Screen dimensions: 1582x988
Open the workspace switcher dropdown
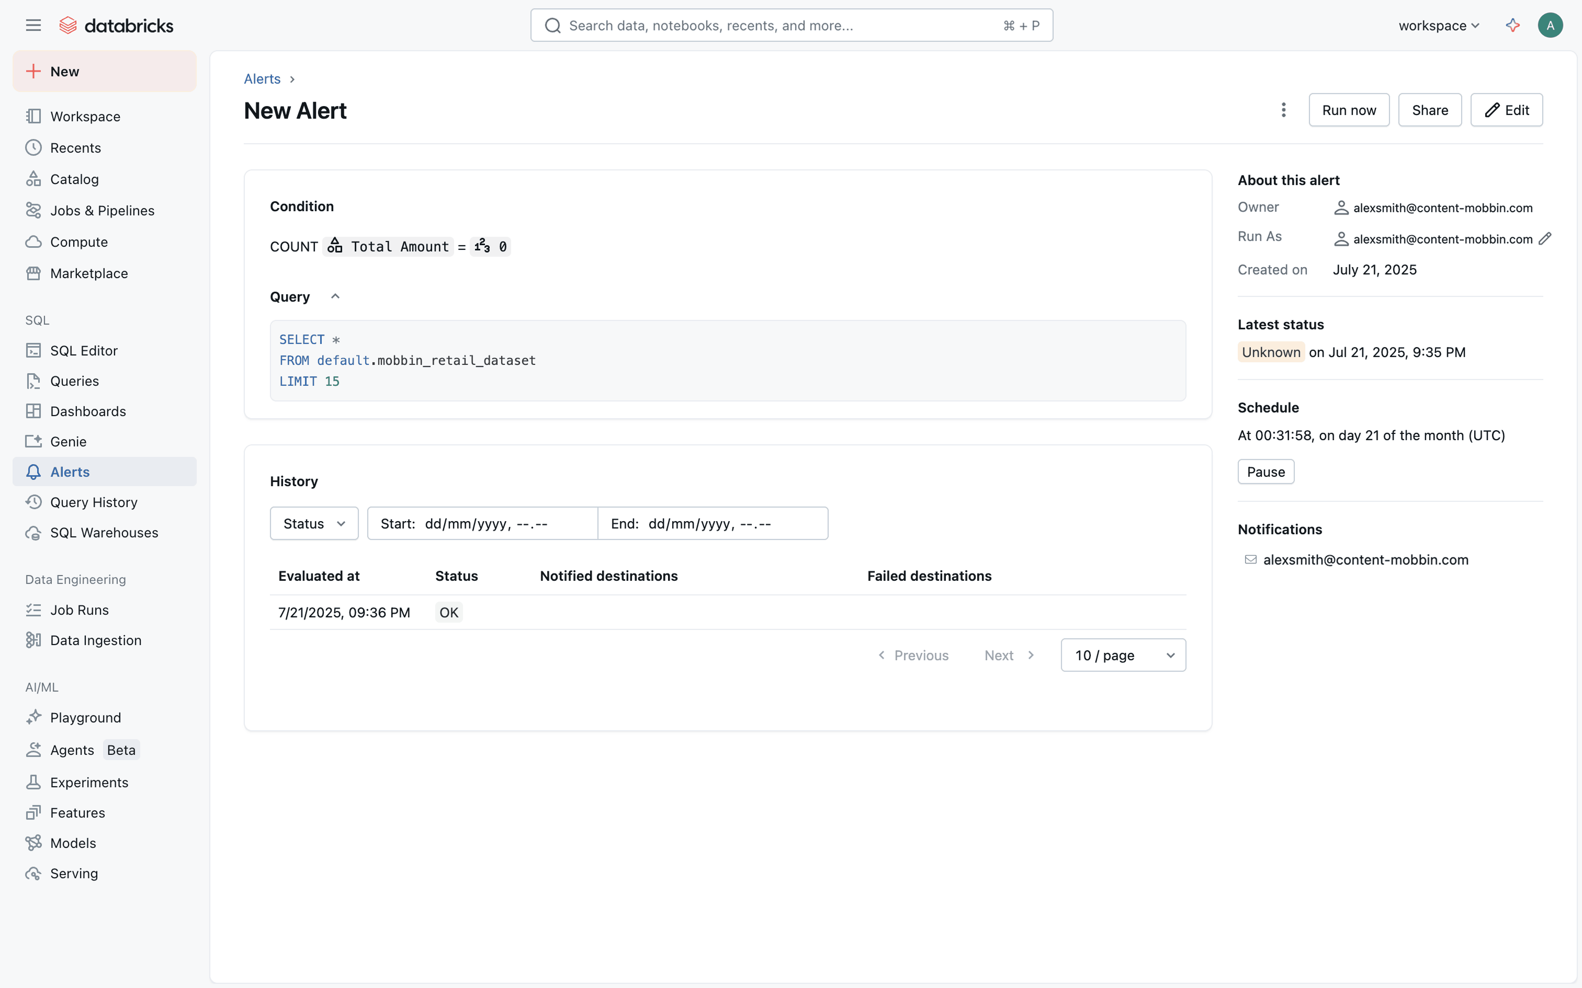pyautogui.click(x=1438, y=26)
